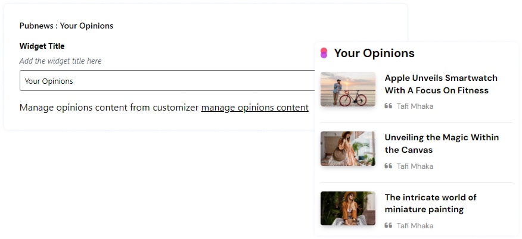This screenshot has width=522, height=239.
Task: Click quote icon beside first Tafi Mhaka
Action: (389, 106)
